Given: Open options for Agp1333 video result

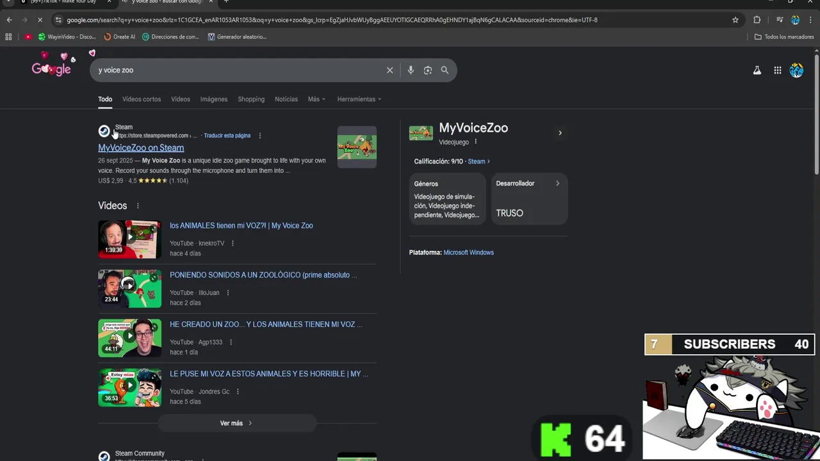Looking at the screenshot, I should (x=231, y=342).
